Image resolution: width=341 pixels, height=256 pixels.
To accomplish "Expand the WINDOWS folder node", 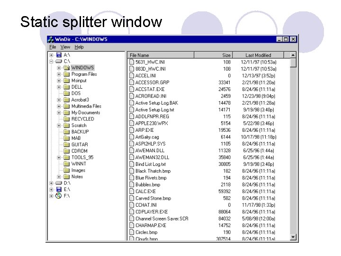I will click(59, 68).
